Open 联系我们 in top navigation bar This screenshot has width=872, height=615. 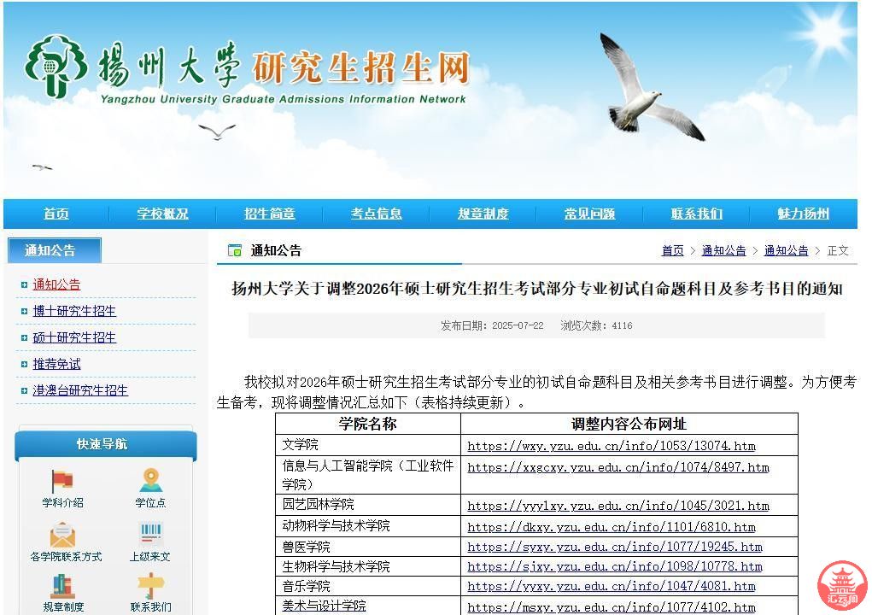[x=696, y=214]
